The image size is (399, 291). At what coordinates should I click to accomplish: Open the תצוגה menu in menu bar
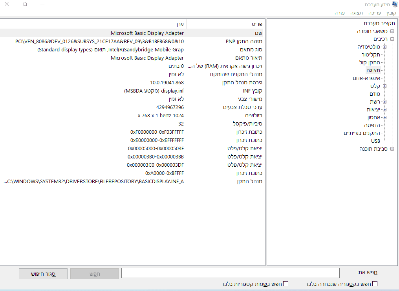pyautogui.click(x=357, y=13)
